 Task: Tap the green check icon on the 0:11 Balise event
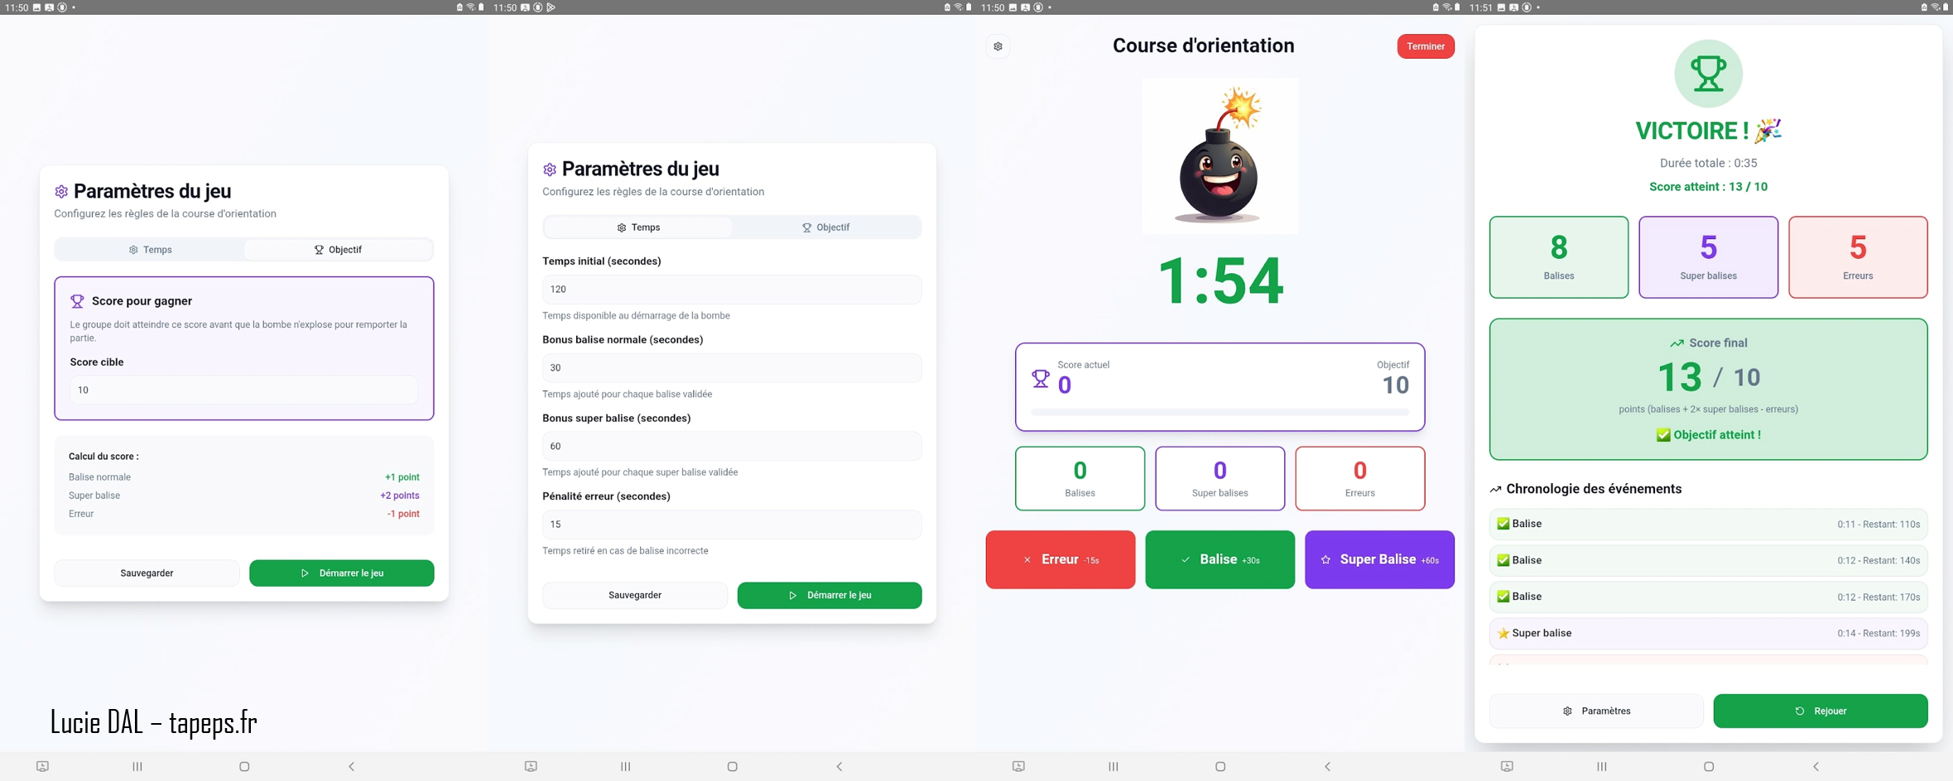tap(1503, 524)
